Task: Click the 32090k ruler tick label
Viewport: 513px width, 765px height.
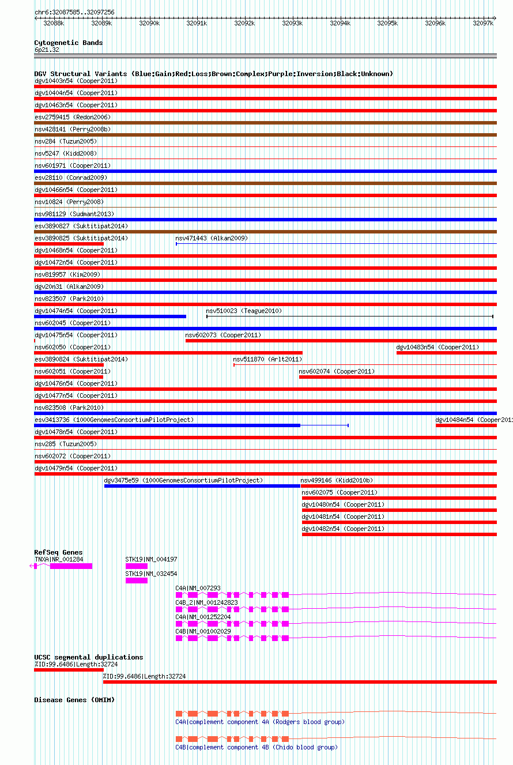Action: pos(149,23)
